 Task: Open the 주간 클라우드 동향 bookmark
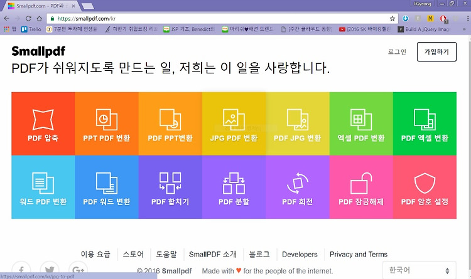click(x=306, y=29)
